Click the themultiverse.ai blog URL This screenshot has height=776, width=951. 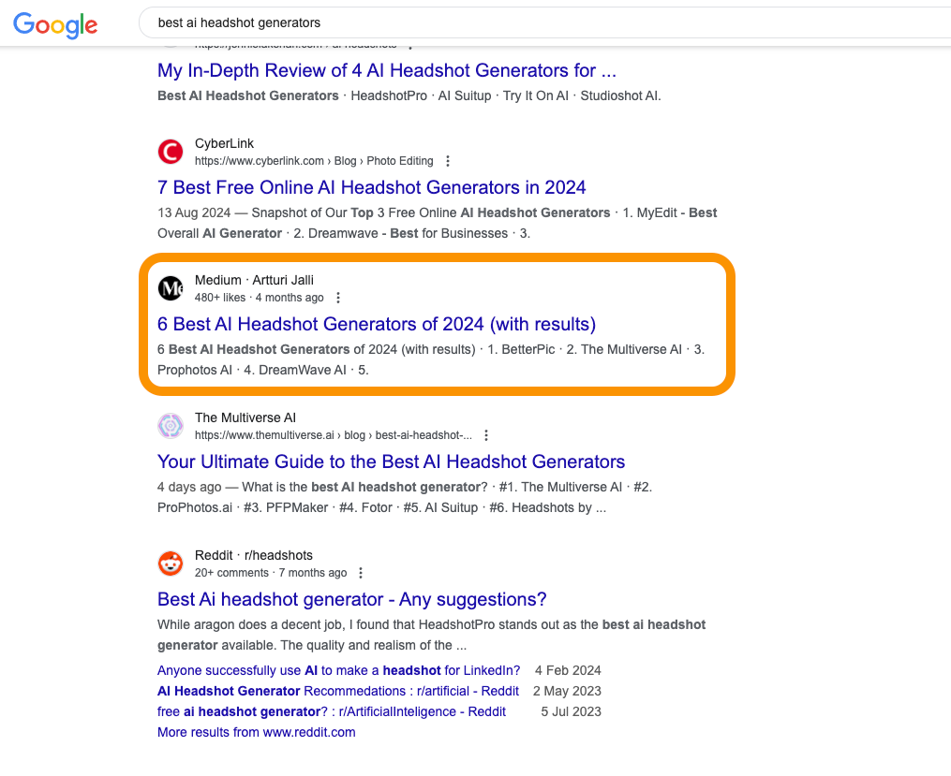pos(333,435)
